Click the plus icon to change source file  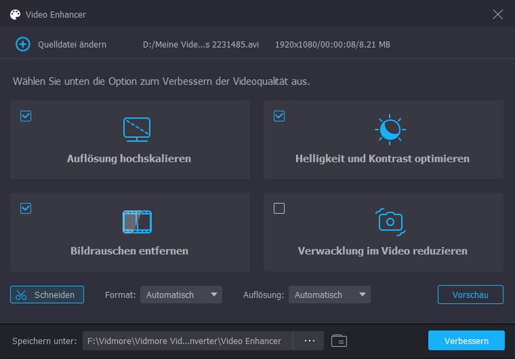point(23,44)
